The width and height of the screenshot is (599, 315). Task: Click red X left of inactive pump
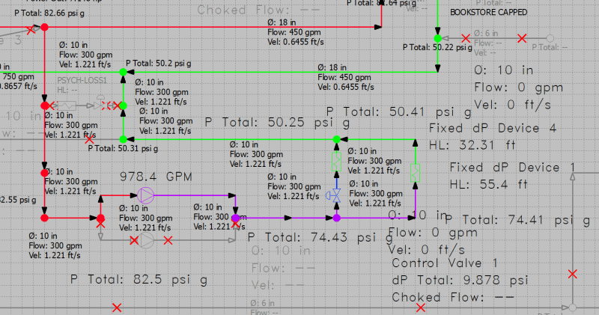134,240
